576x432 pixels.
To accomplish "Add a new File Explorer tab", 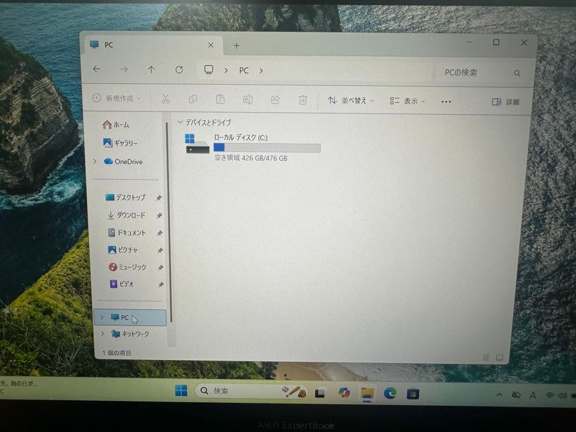I will point(237,45).
